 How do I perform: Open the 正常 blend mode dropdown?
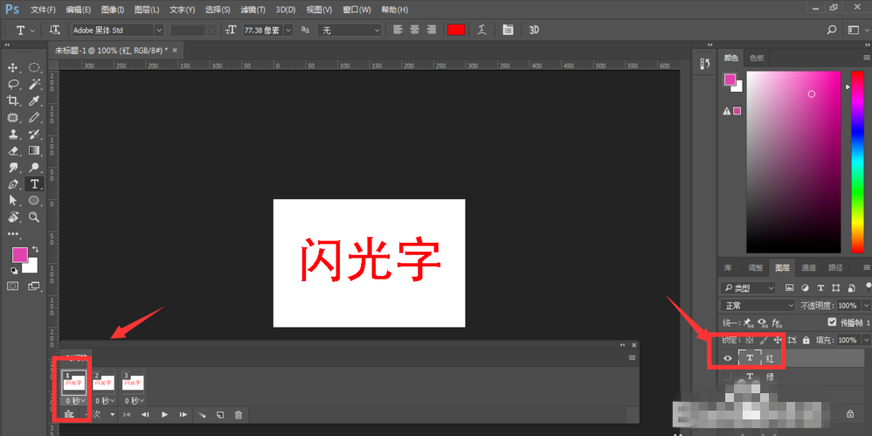click(757, 306)
